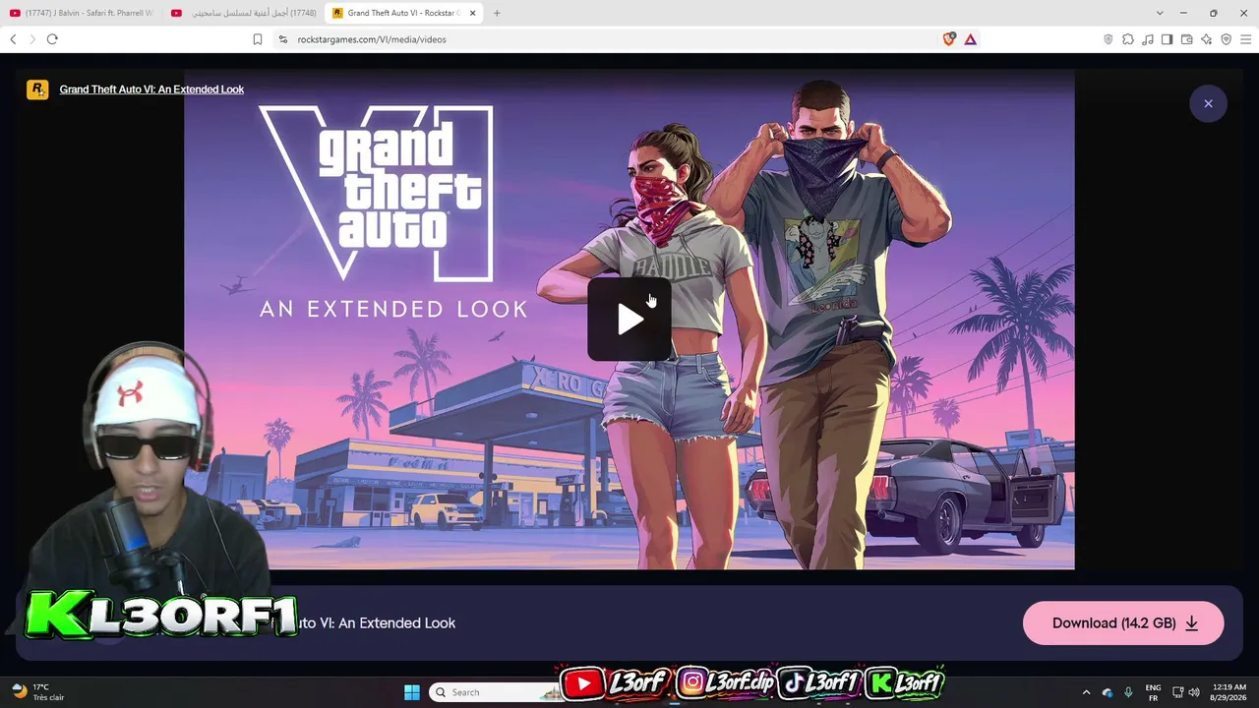Open the Extensions puzzle-piece menu
The image size is (1259, 708).
(x=1128, y=39)
